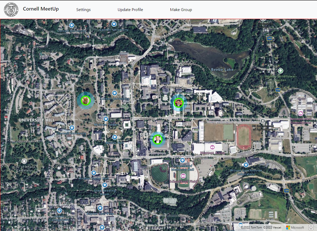The height and width of the screenshot is (231, 317).
Task: Click the route 120 highway shield
Action: (x=286, y=190)
